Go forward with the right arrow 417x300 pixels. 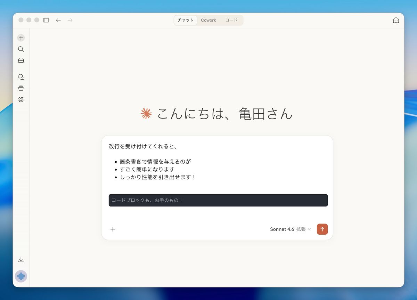point(70,20)
